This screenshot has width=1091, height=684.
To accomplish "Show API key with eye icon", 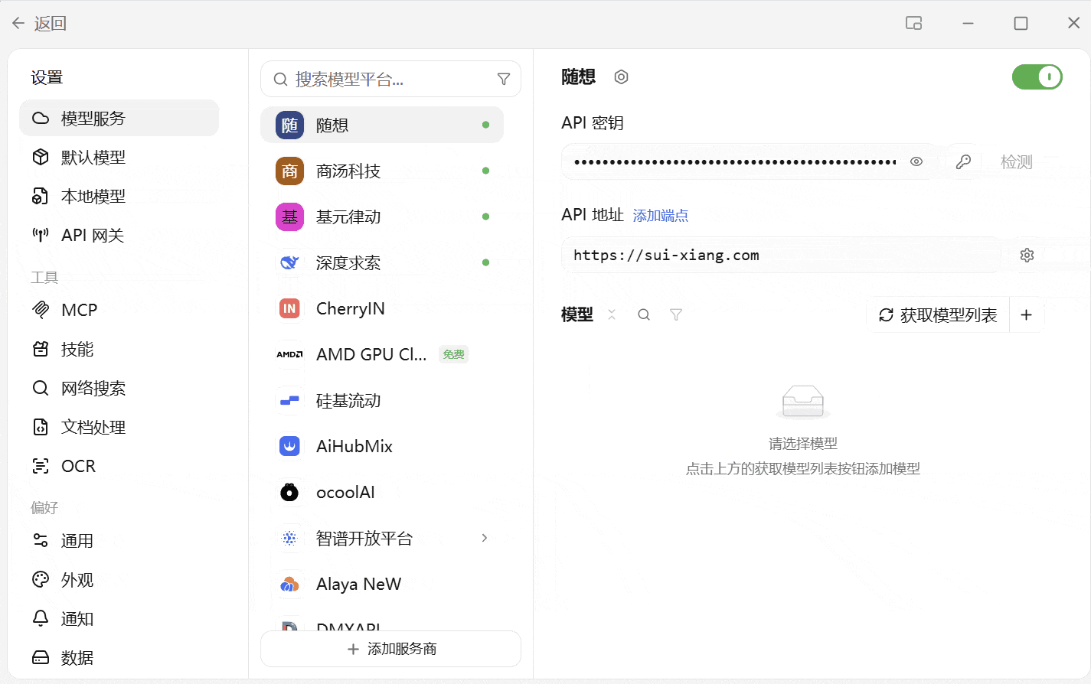I will (916, 161).
